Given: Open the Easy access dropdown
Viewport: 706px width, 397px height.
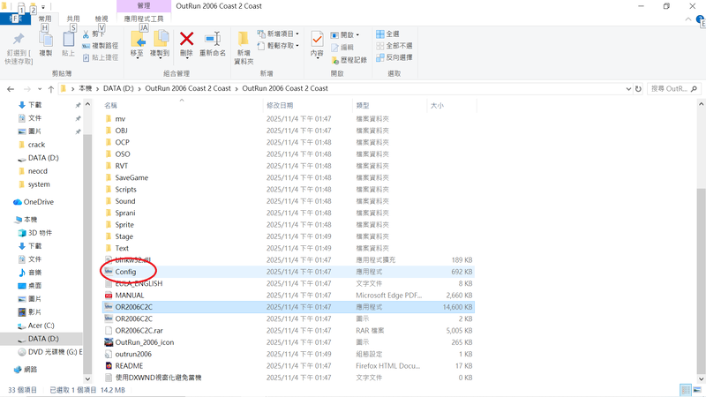Looking at the screenshot, I should coord(278,46).
